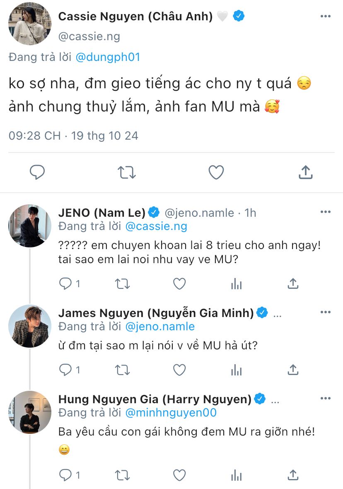This screenshot has width=343, height=489.
Task: Open @cassie.ng link in JENO's reply
Action: 156,226
